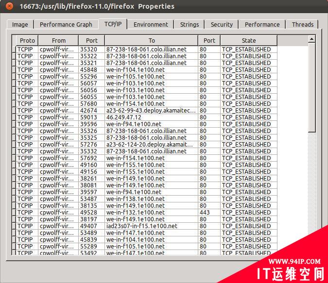This screenshot has height=283, width=328.
Task: Select a23-62-99-43.deploy.akamaitec... destination
Action: (151, 110)
